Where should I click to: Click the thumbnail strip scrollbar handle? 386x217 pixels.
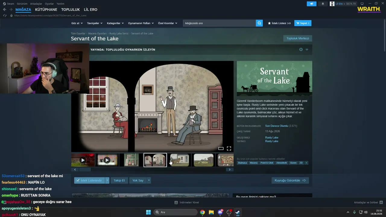[85, 170]
